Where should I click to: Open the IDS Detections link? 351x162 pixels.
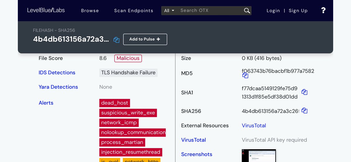coord(57,73)
